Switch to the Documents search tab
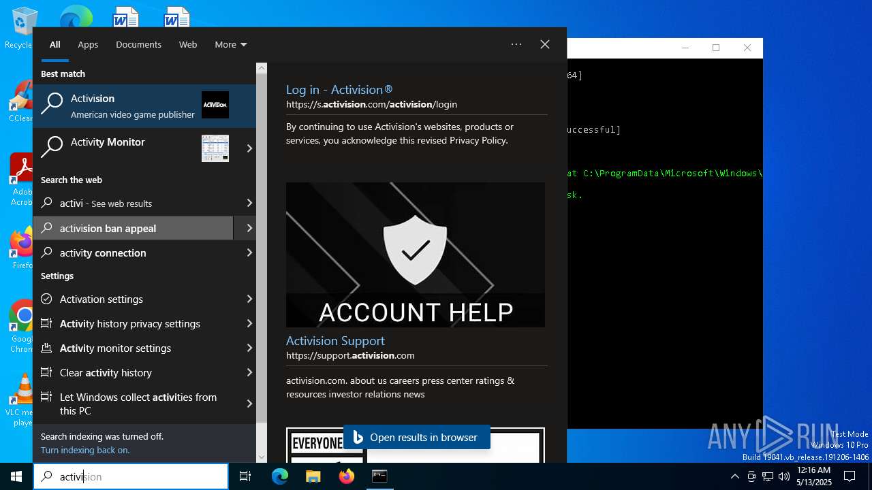 (x=138, y=44)
